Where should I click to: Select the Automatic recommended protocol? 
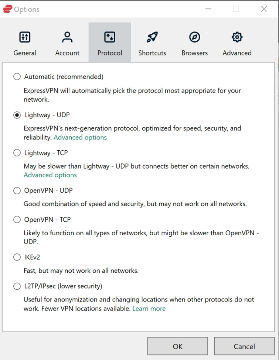pos(17,77)
